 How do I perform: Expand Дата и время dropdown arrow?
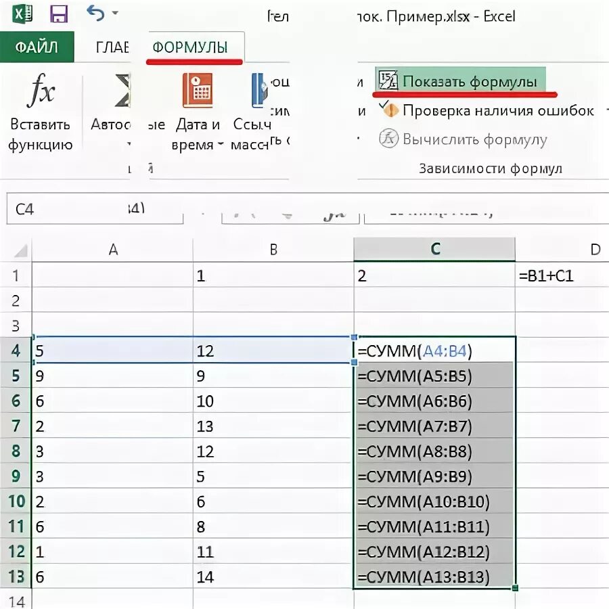221,144
